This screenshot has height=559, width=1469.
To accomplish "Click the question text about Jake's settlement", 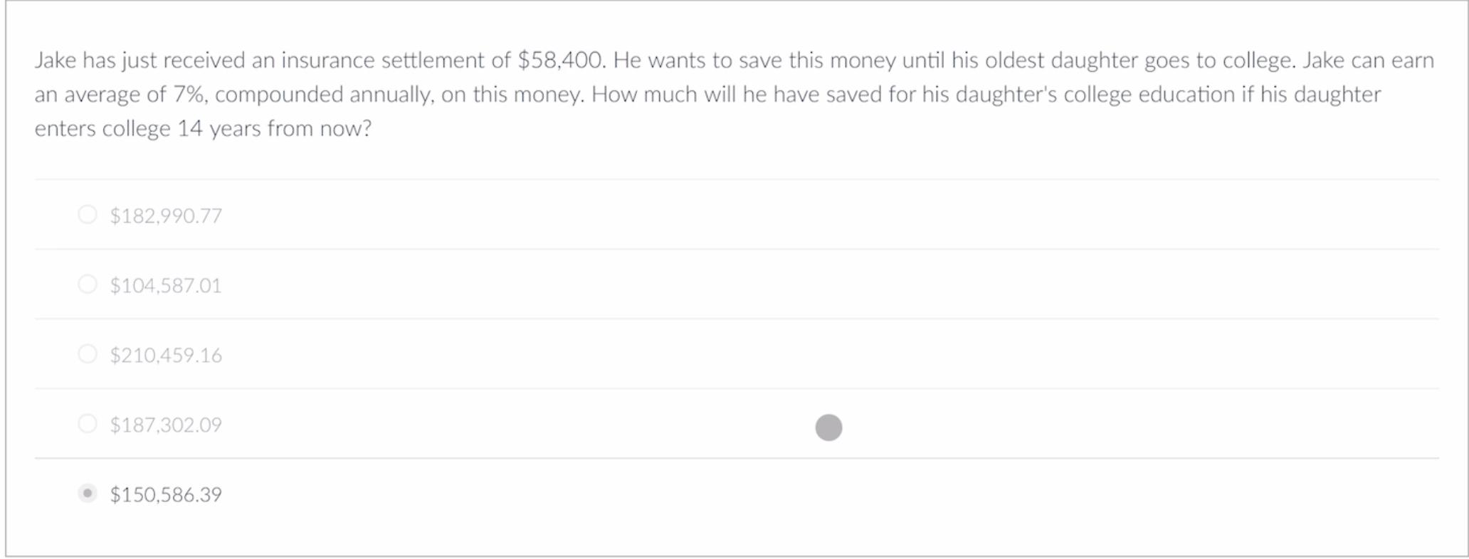I will coord(712,95).
